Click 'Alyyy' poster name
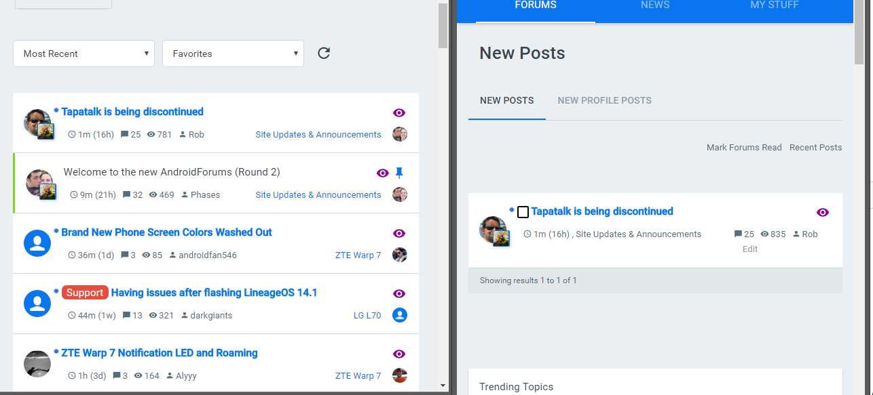Image resolution: width=873 pixels, height=395 pixels. click(x=186, y=376)
